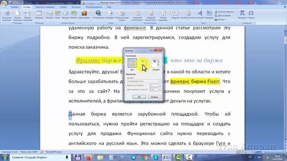Confirm the Буквица dialog with OK
Image resolution: width=287 pixels, height=161 pixels.
tap(139, 97)
